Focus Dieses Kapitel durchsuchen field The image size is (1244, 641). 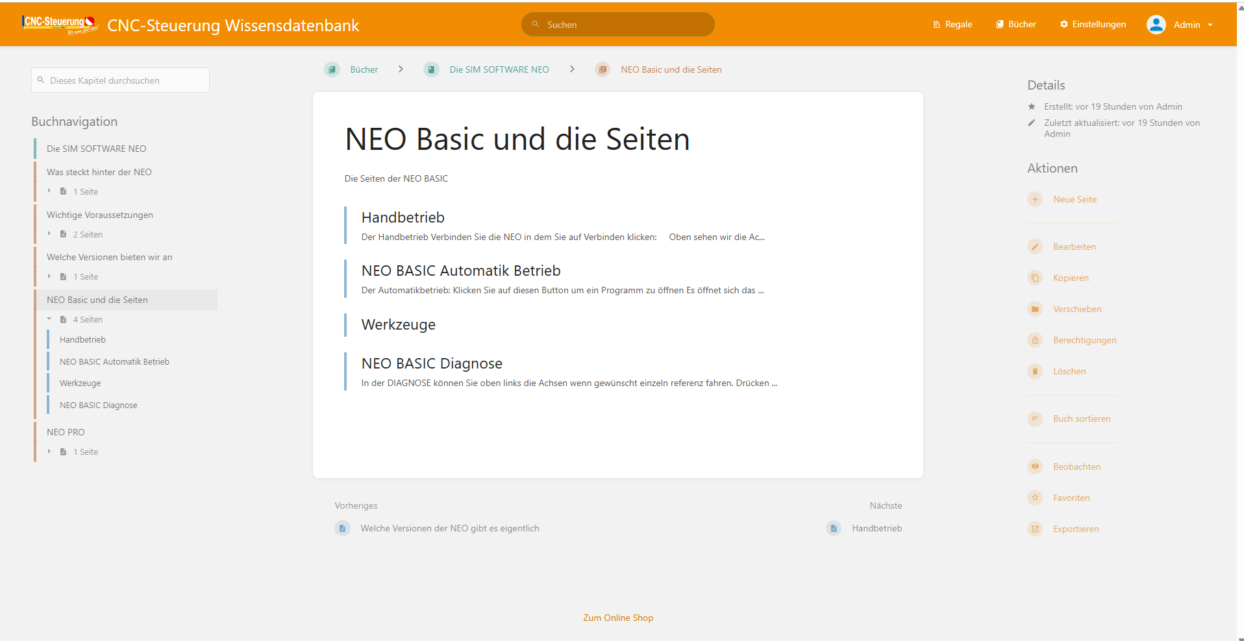point(120,80)
